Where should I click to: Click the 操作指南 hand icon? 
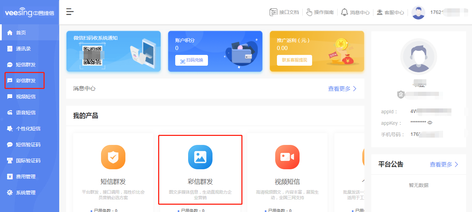(309, 12)
